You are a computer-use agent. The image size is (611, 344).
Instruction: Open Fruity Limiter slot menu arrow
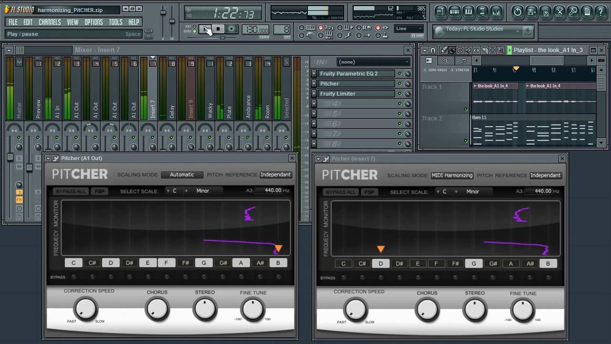pos(314,94)
